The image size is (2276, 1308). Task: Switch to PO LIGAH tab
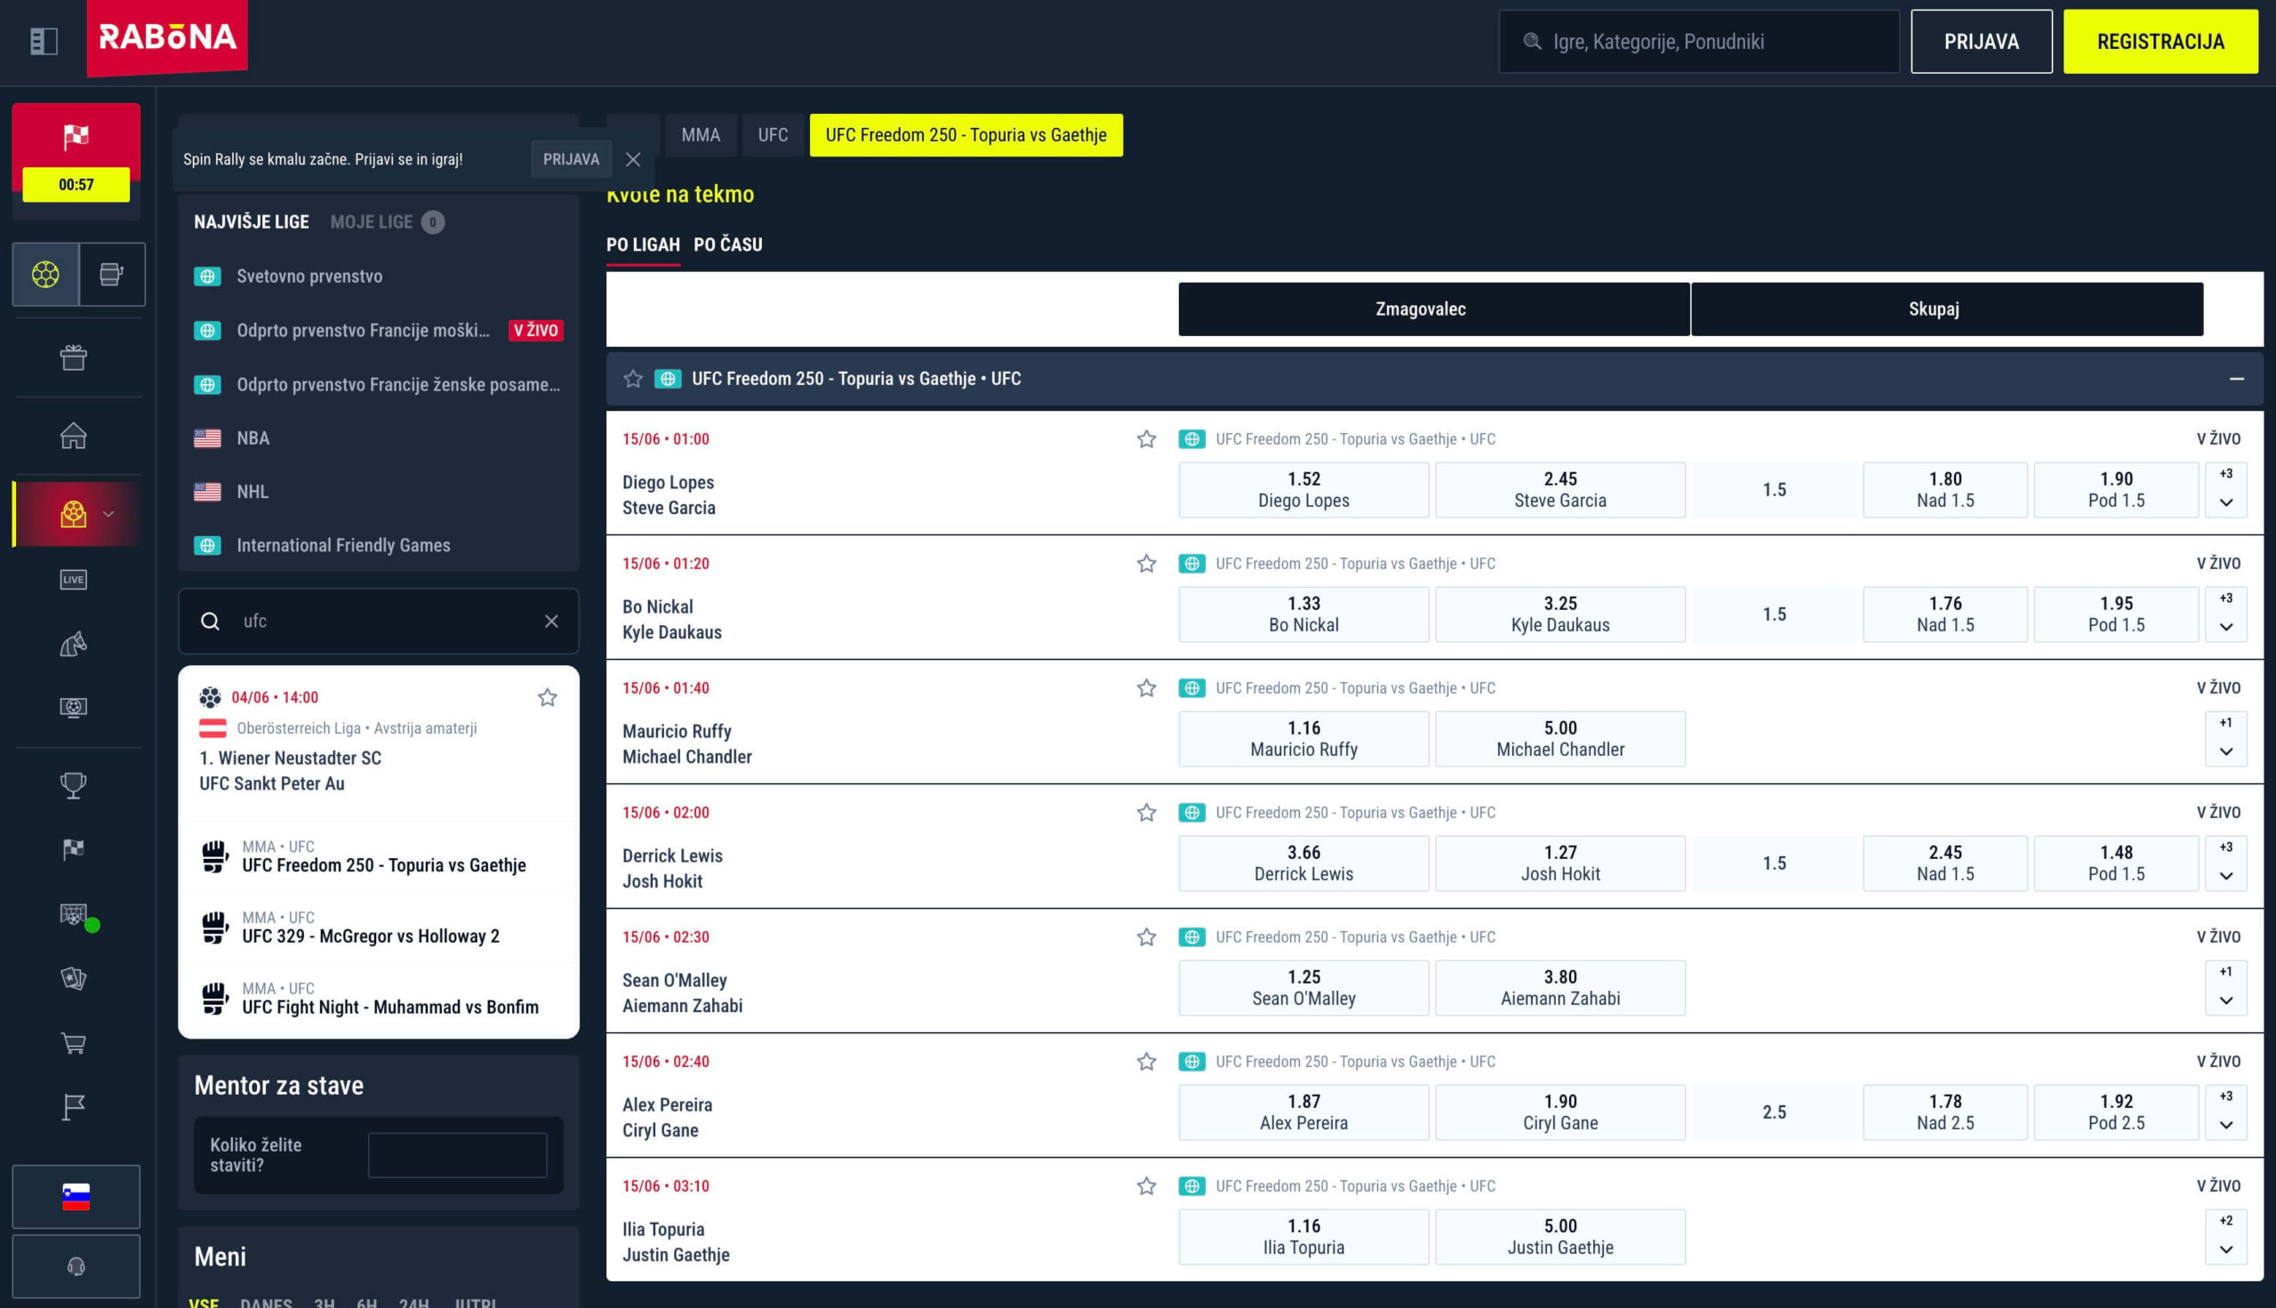pos(643,245)
